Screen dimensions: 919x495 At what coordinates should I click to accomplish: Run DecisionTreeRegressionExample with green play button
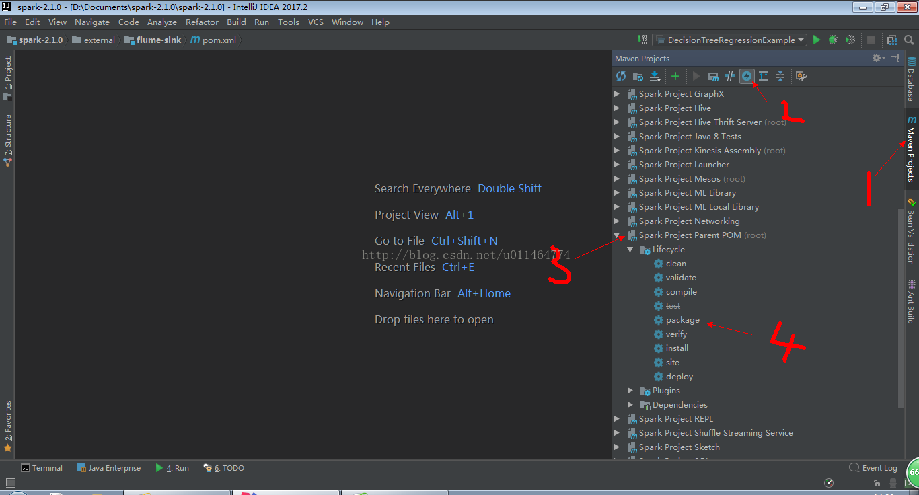(817, 40)
